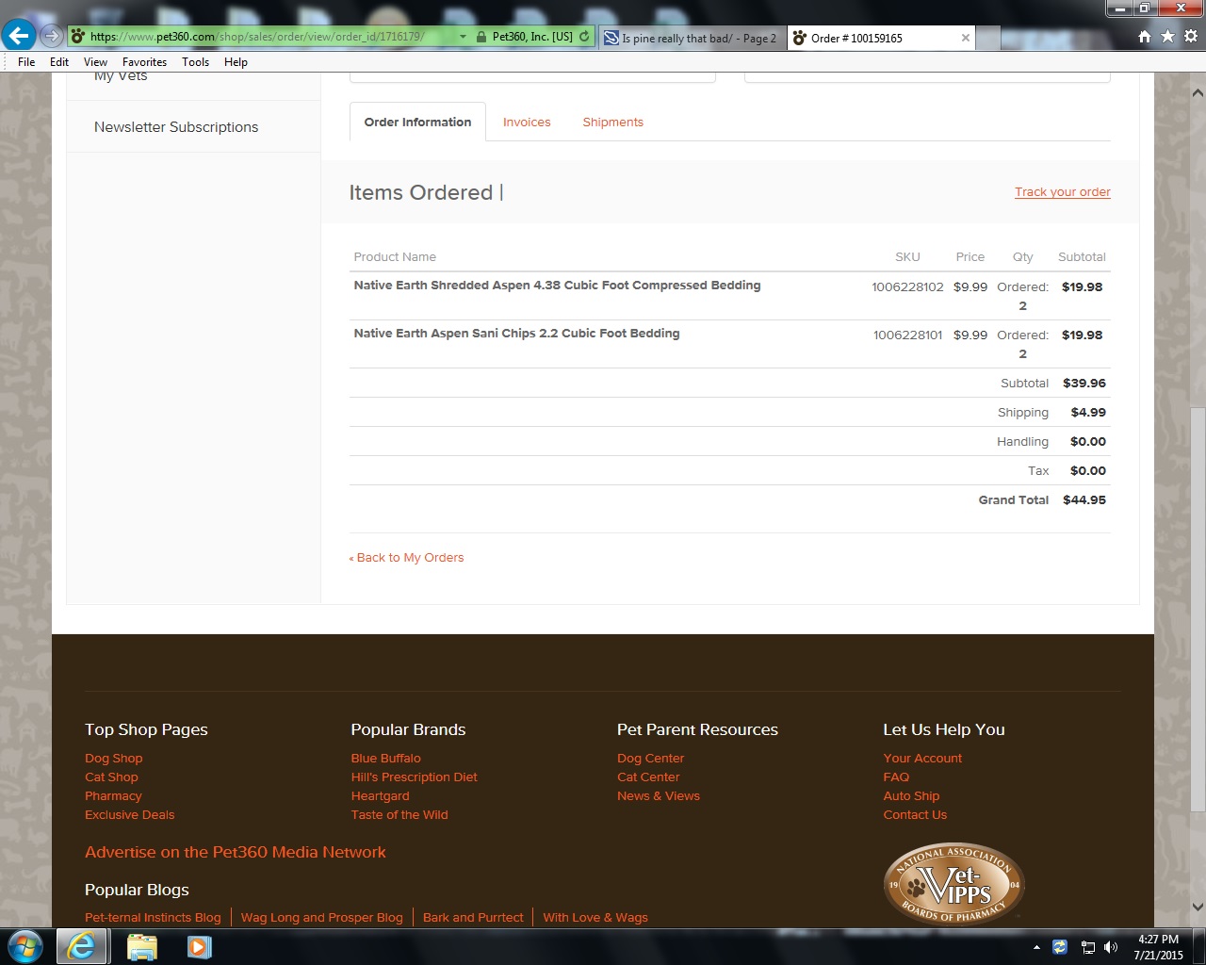Image resolution: width=1206 pixels, height=965 pixels.
Task: Click the Shipping $4.99 amount
Action: tap(1088, 412)
